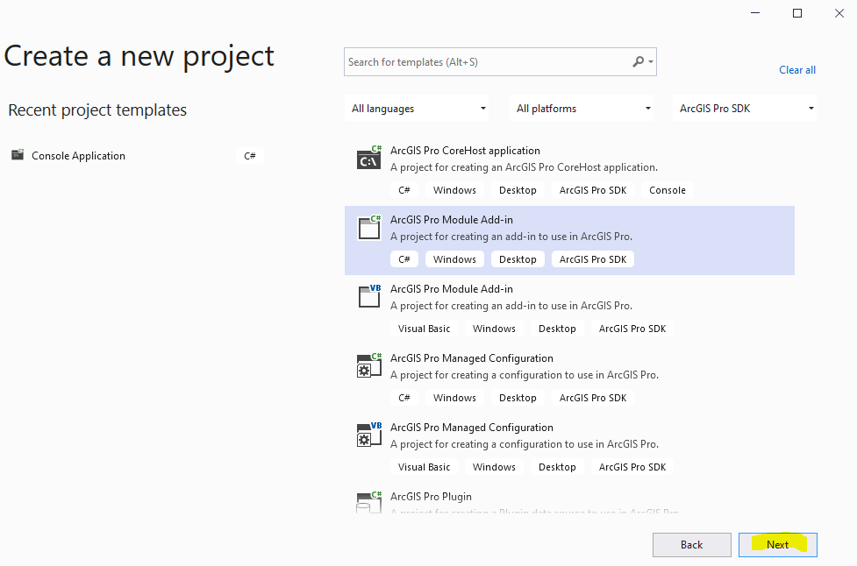Image resolution: width=857 pixels, height=566 pixels.
Task: Select the Visual Basic Managed Configuration title
Action: (472, 428)
